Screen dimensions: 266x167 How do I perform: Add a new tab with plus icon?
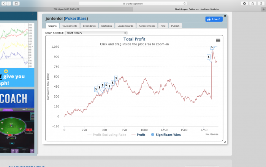click(x=264, y=10)
